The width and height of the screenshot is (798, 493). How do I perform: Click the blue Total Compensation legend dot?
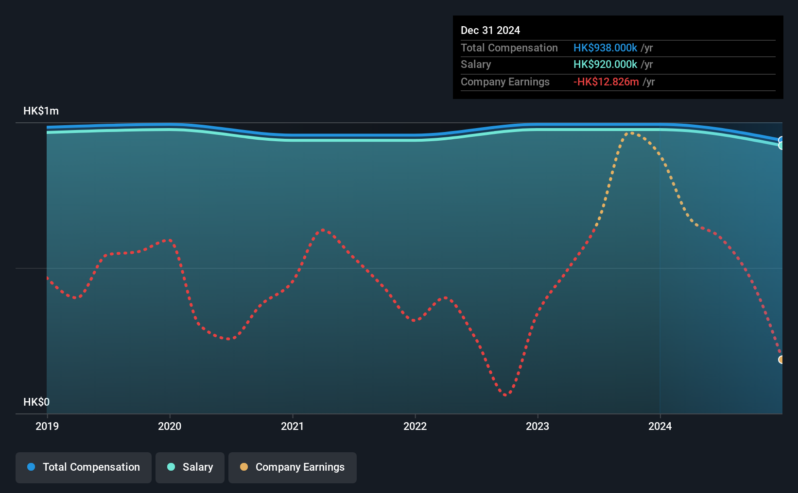pyautogui.click(x=31, y=467)
